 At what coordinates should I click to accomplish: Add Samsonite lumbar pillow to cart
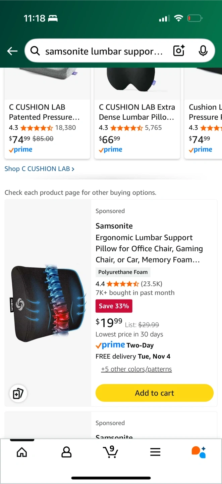[x=154, y=393]
